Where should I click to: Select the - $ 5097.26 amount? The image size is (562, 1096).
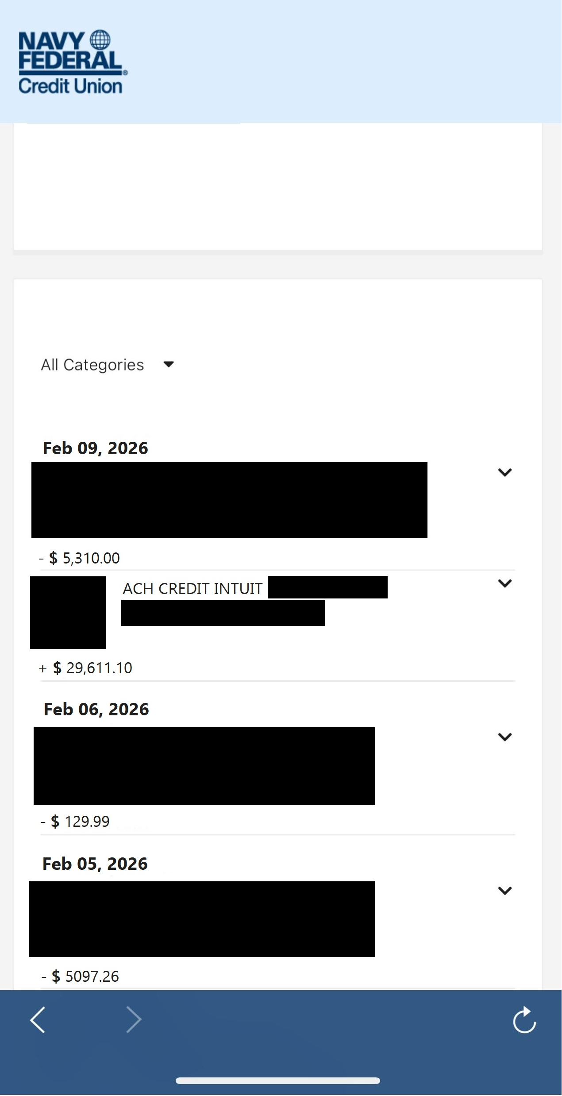coord(81,976)
